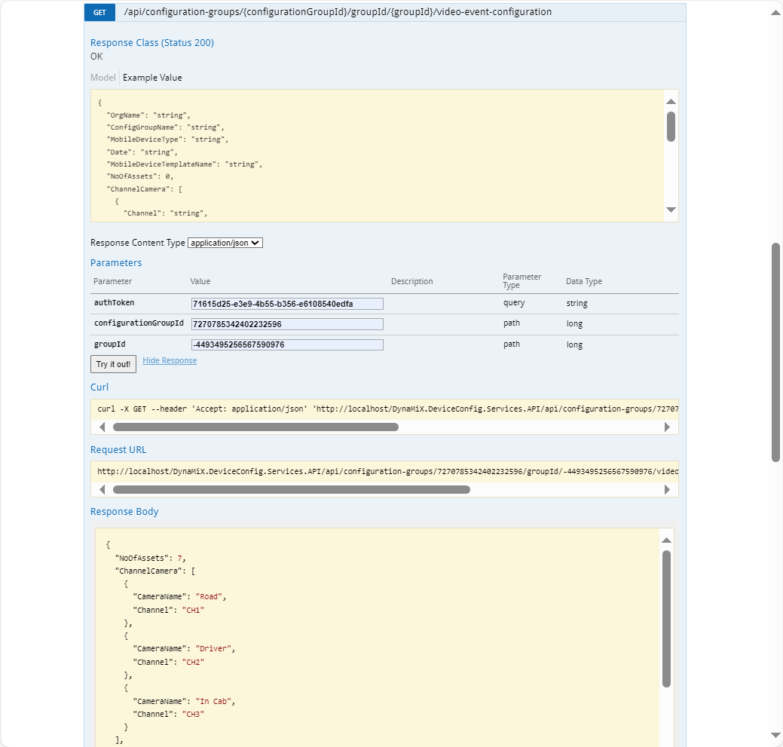Click Request URL left scroll arrow
Screen dimensions: 783x747
(102, 489)
